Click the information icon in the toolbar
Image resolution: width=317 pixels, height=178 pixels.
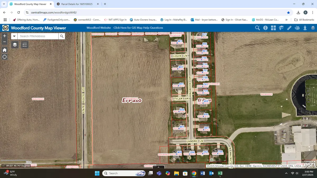pos(265,28)
